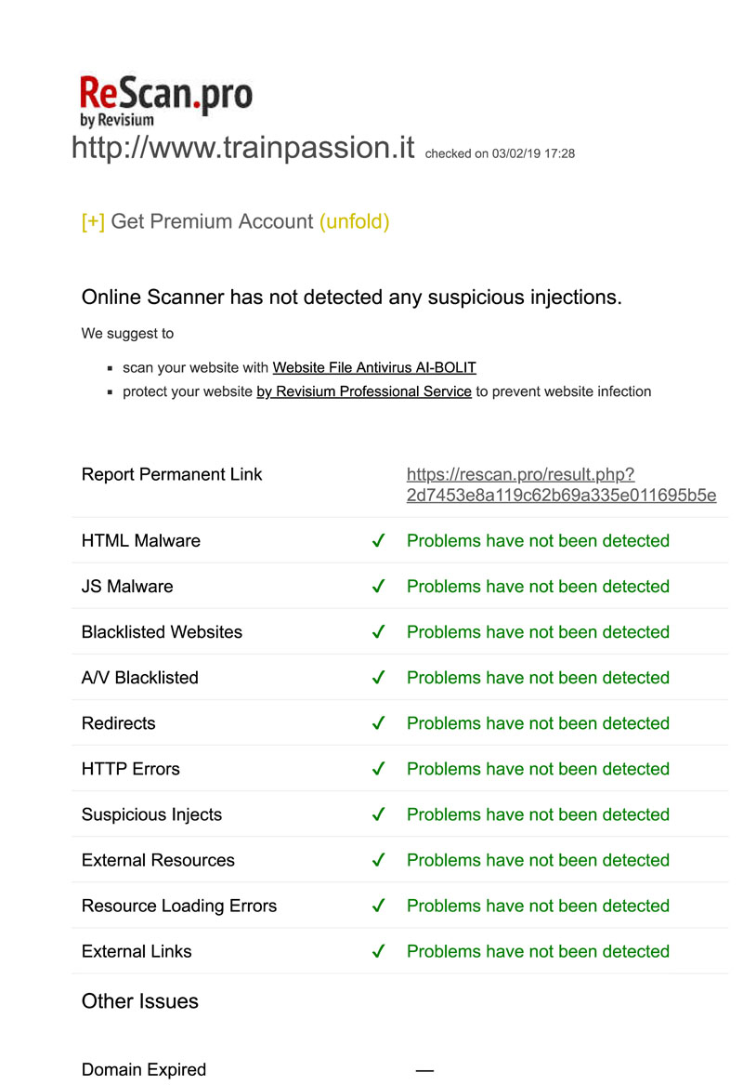
Task: Click the External Links checkmark icon
Action: (378, 951)
